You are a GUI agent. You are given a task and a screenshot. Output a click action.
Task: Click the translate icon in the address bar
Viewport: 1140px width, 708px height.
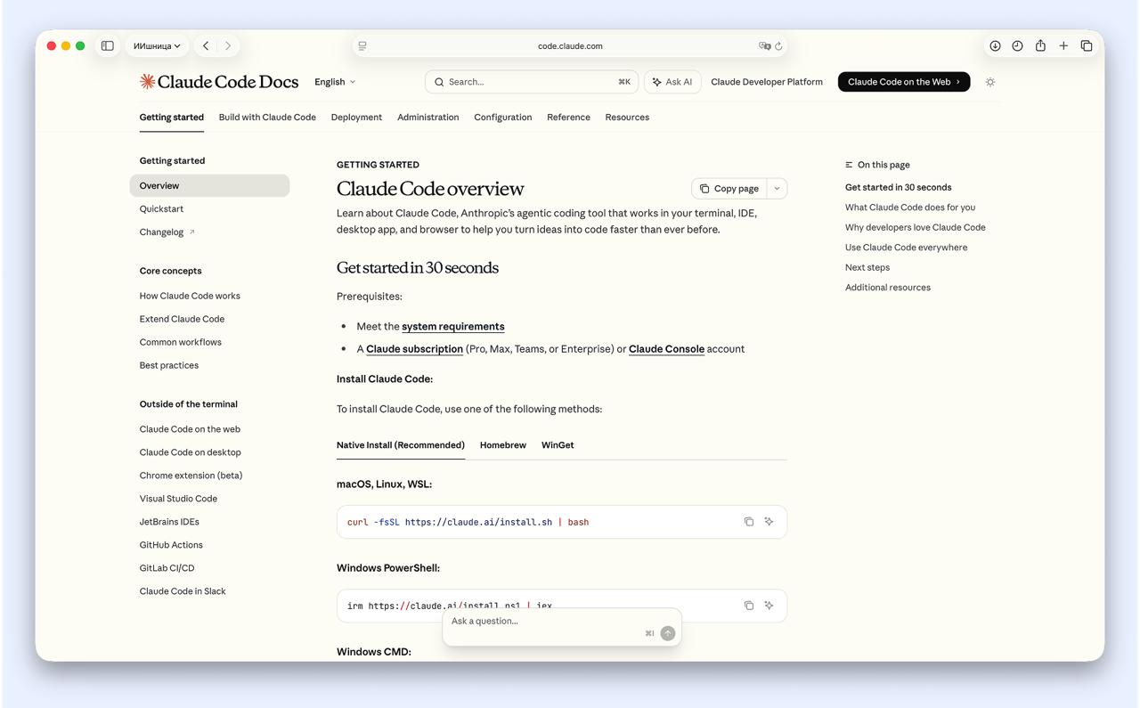pos(764,46)
